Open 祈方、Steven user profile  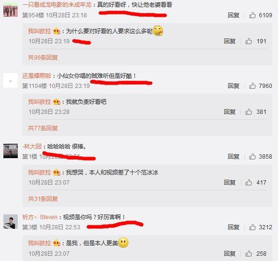40,217
